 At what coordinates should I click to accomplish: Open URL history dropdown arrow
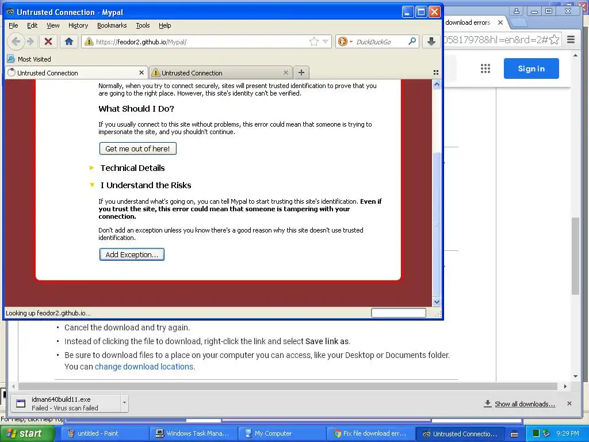point(326,41)
